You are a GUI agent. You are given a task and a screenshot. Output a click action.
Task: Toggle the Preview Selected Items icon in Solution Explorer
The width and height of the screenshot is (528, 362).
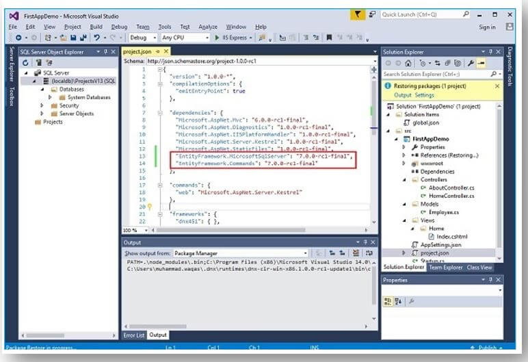tap(481, 63)
